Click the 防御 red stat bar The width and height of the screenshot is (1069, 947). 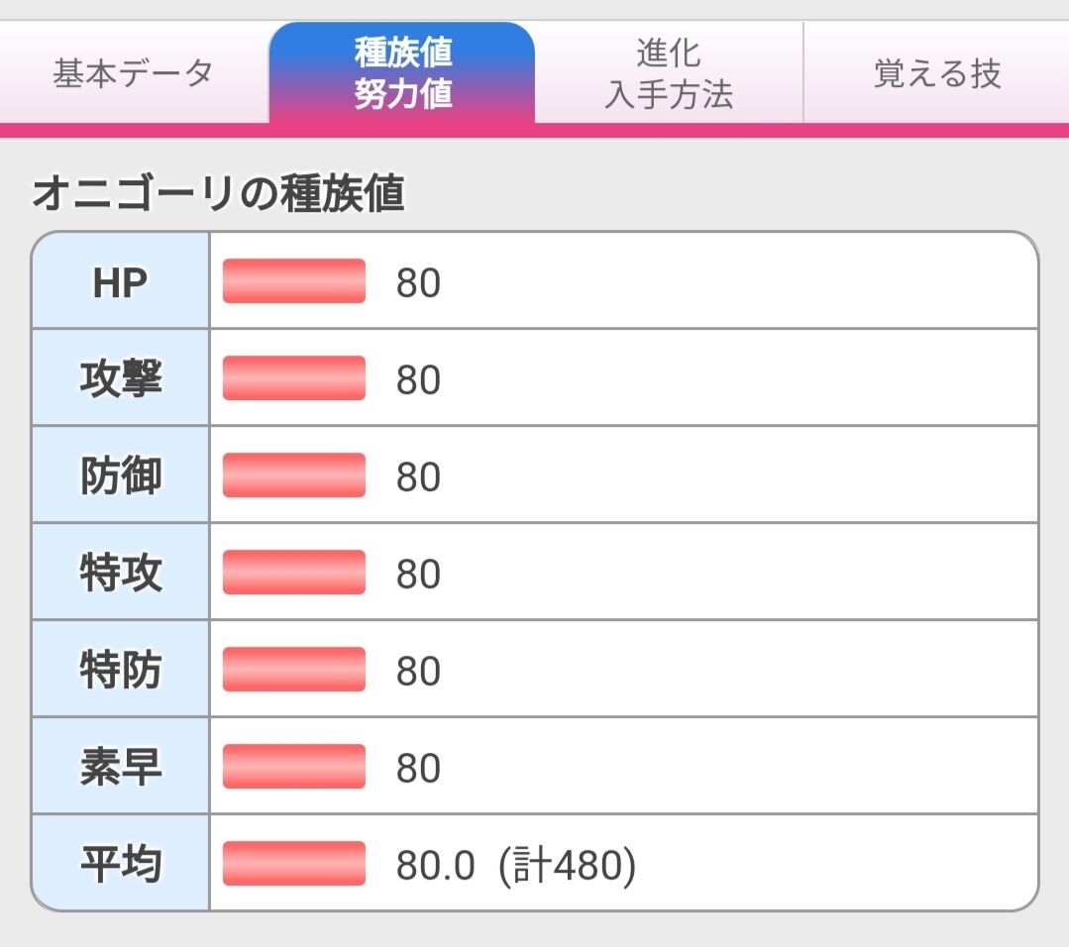[294, 475]
